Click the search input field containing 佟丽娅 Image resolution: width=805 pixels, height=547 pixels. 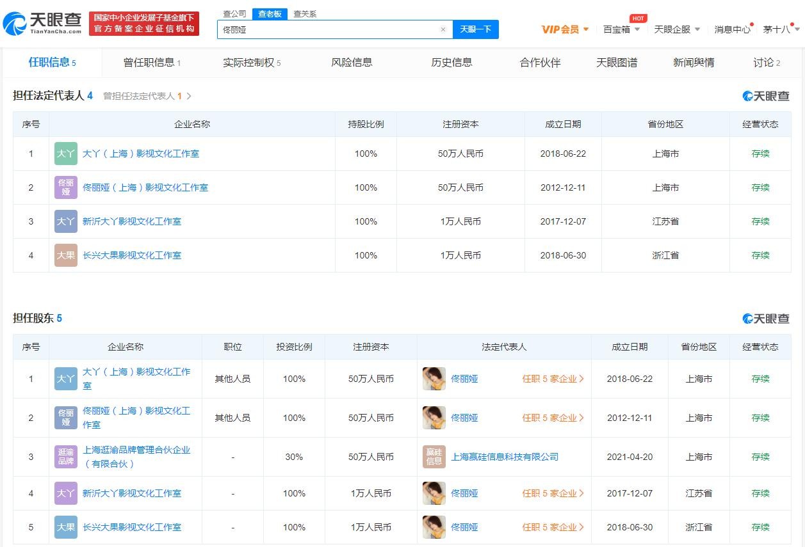327,29
